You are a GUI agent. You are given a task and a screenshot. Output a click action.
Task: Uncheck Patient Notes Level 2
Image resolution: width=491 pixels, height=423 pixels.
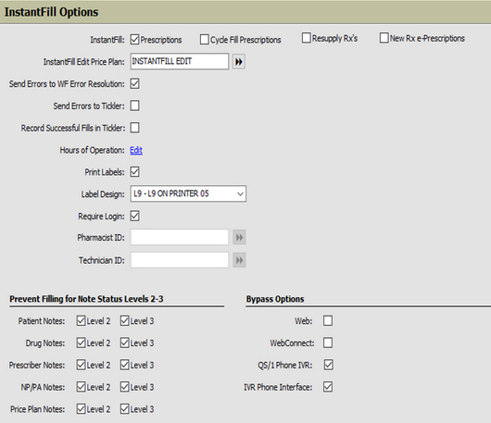[x=82, y=320]
